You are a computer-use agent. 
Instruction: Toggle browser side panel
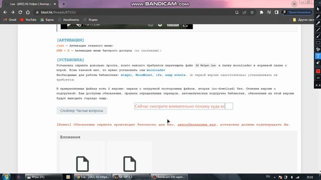tap(276, 12)
